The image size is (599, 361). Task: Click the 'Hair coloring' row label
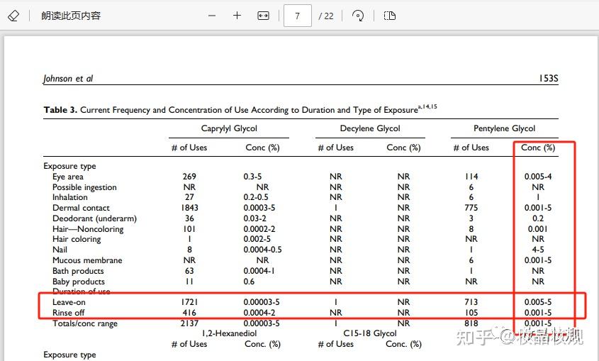[77, 239]
